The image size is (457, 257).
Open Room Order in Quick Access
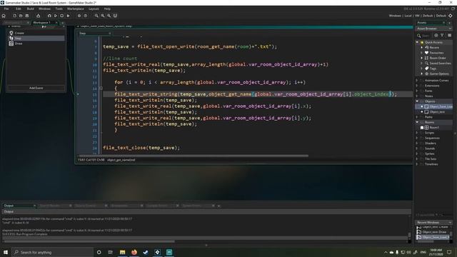coord(438,58)
